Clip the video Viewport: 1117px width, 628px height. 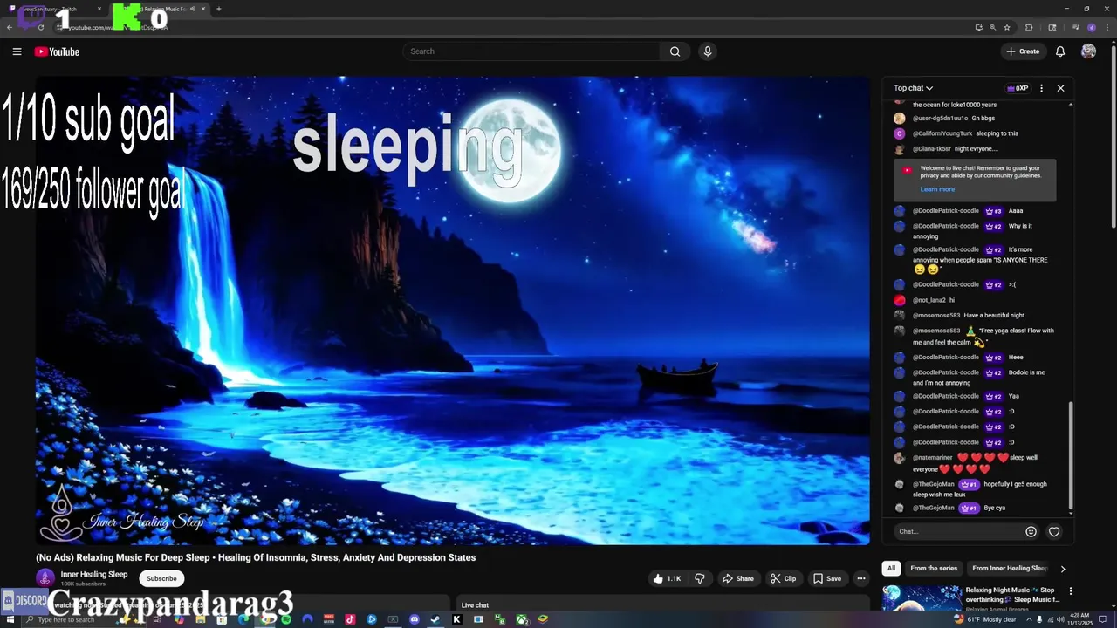783,578
